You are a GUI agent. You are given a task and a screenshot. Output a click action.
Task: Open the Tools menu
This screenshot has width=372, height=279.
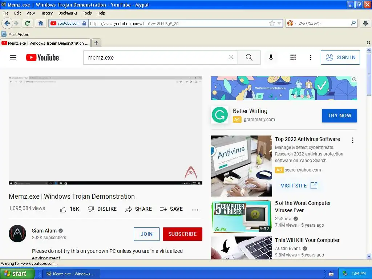tap(87, 13)
